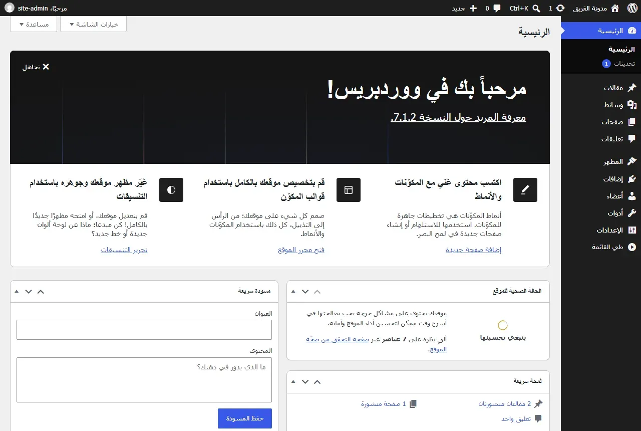The image size is (641, 431).
Task: Open معرفة المزيد حول النسخة 7.1.2 link
Action: click(458, 117)
